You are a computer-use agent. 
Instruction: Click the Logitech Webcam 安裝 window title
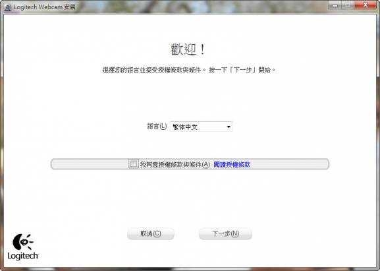coord(45,7)
